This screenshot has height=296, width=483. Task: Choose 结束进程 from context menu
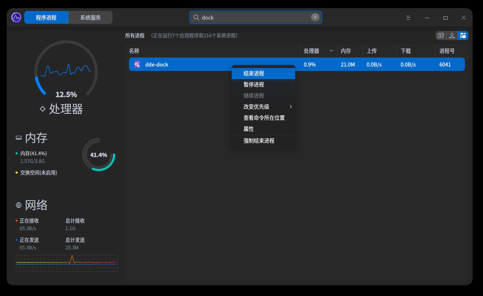(263, 74)
